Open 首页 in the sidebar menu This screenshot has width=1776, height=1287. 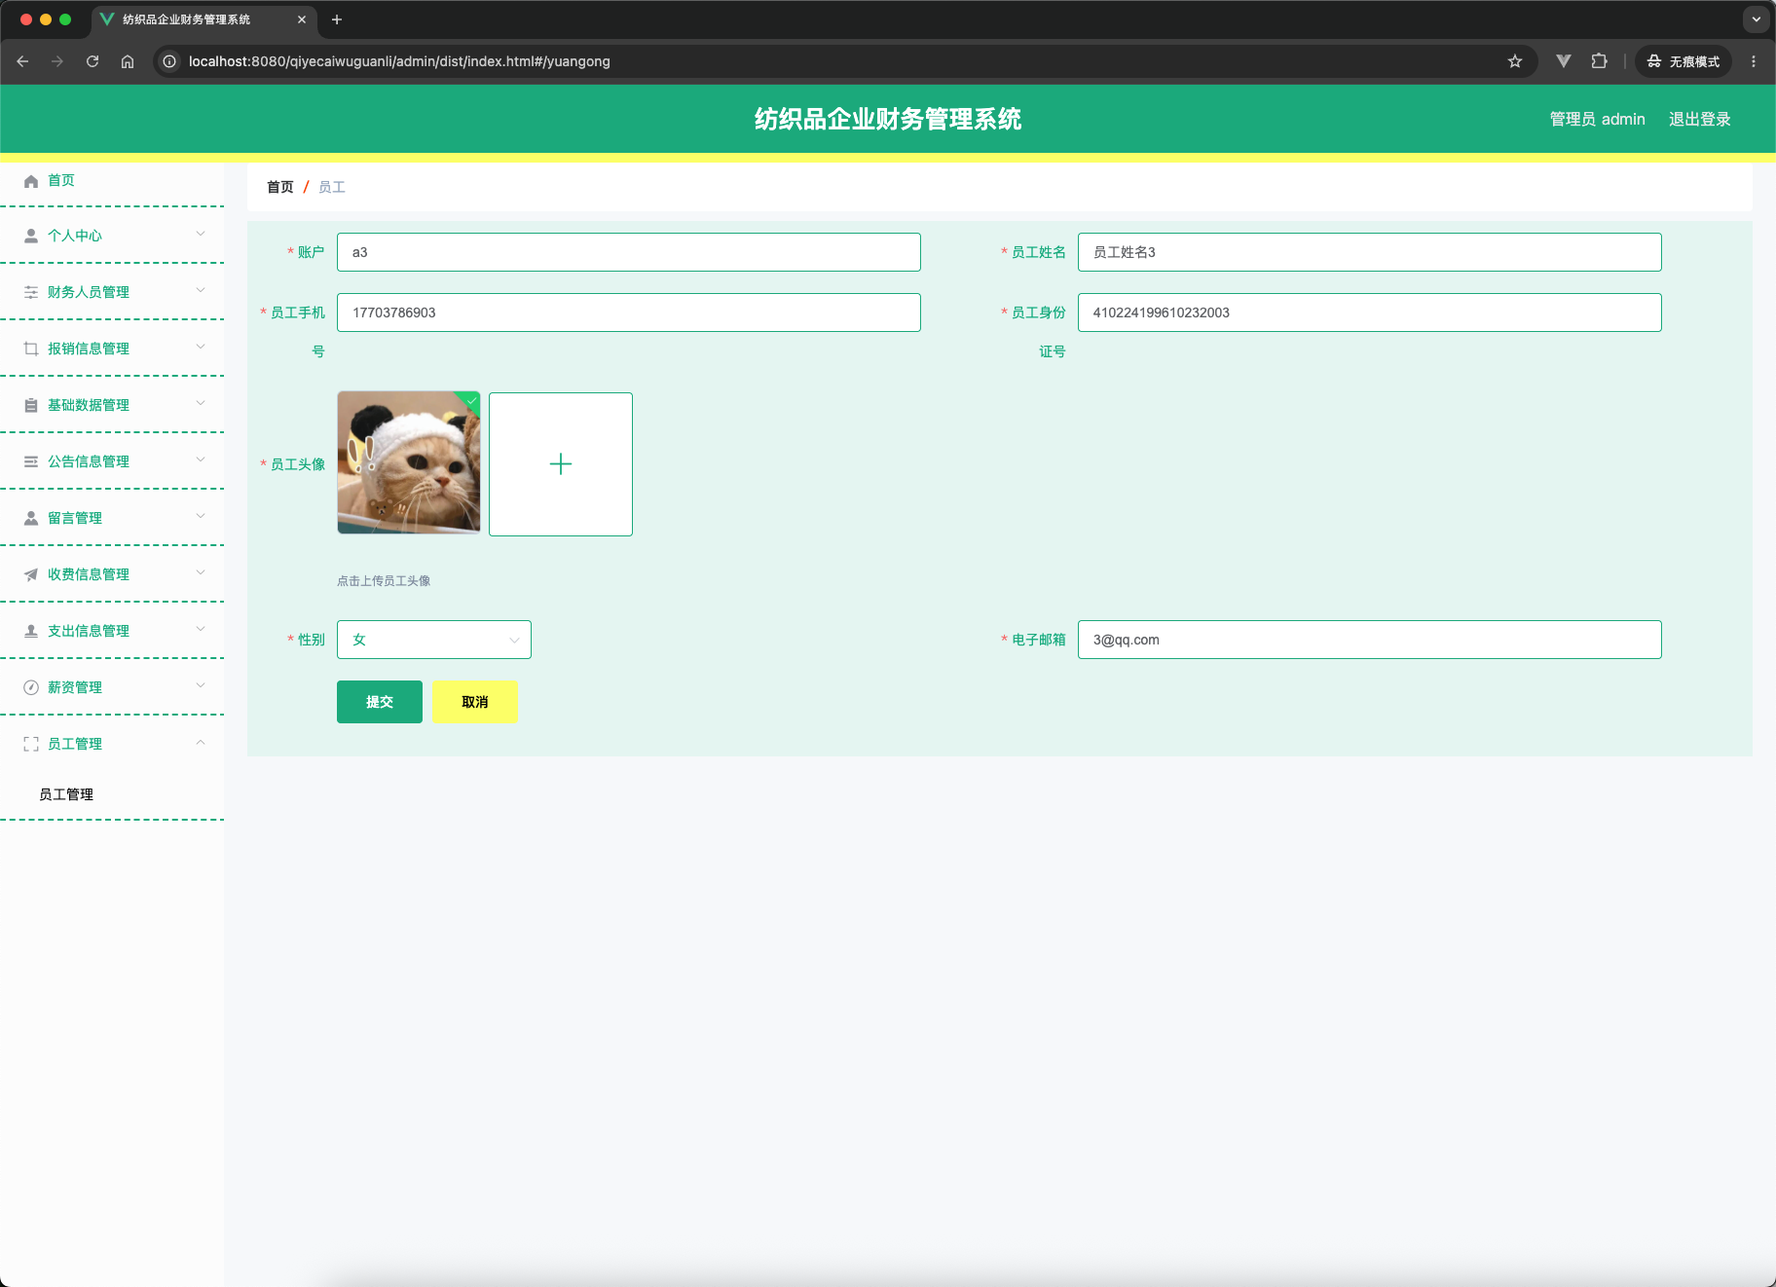pos(61,180)
